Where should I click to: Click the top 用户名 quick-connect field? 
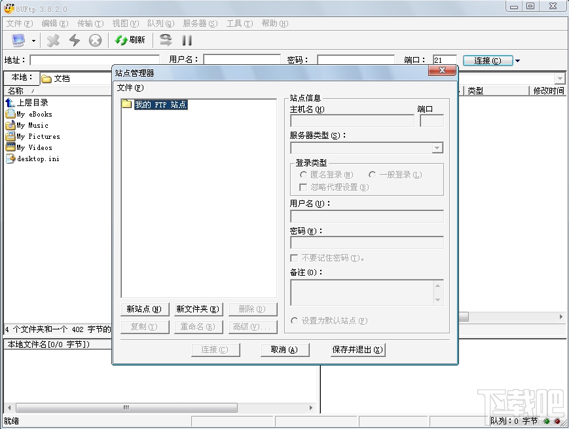coord(242,60)
